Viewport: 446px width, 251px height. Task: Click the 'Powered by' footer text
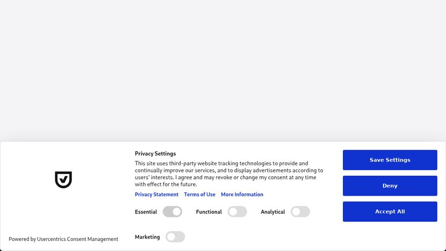click(x=22, y=239)
